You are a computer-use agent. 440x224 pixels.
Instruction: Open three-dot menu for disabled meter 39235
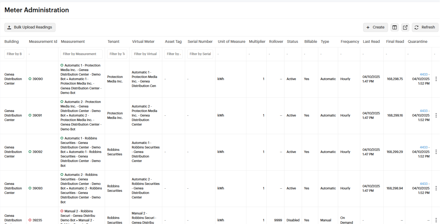point(436,220)
